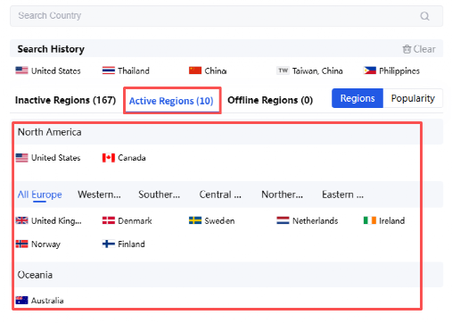Click the trash icon beside Clear

tap(407, 49)
